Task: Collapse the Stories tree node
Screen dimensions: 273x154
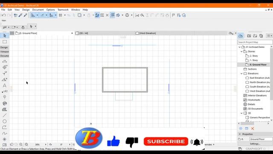Action: click(x=241, y=51)
